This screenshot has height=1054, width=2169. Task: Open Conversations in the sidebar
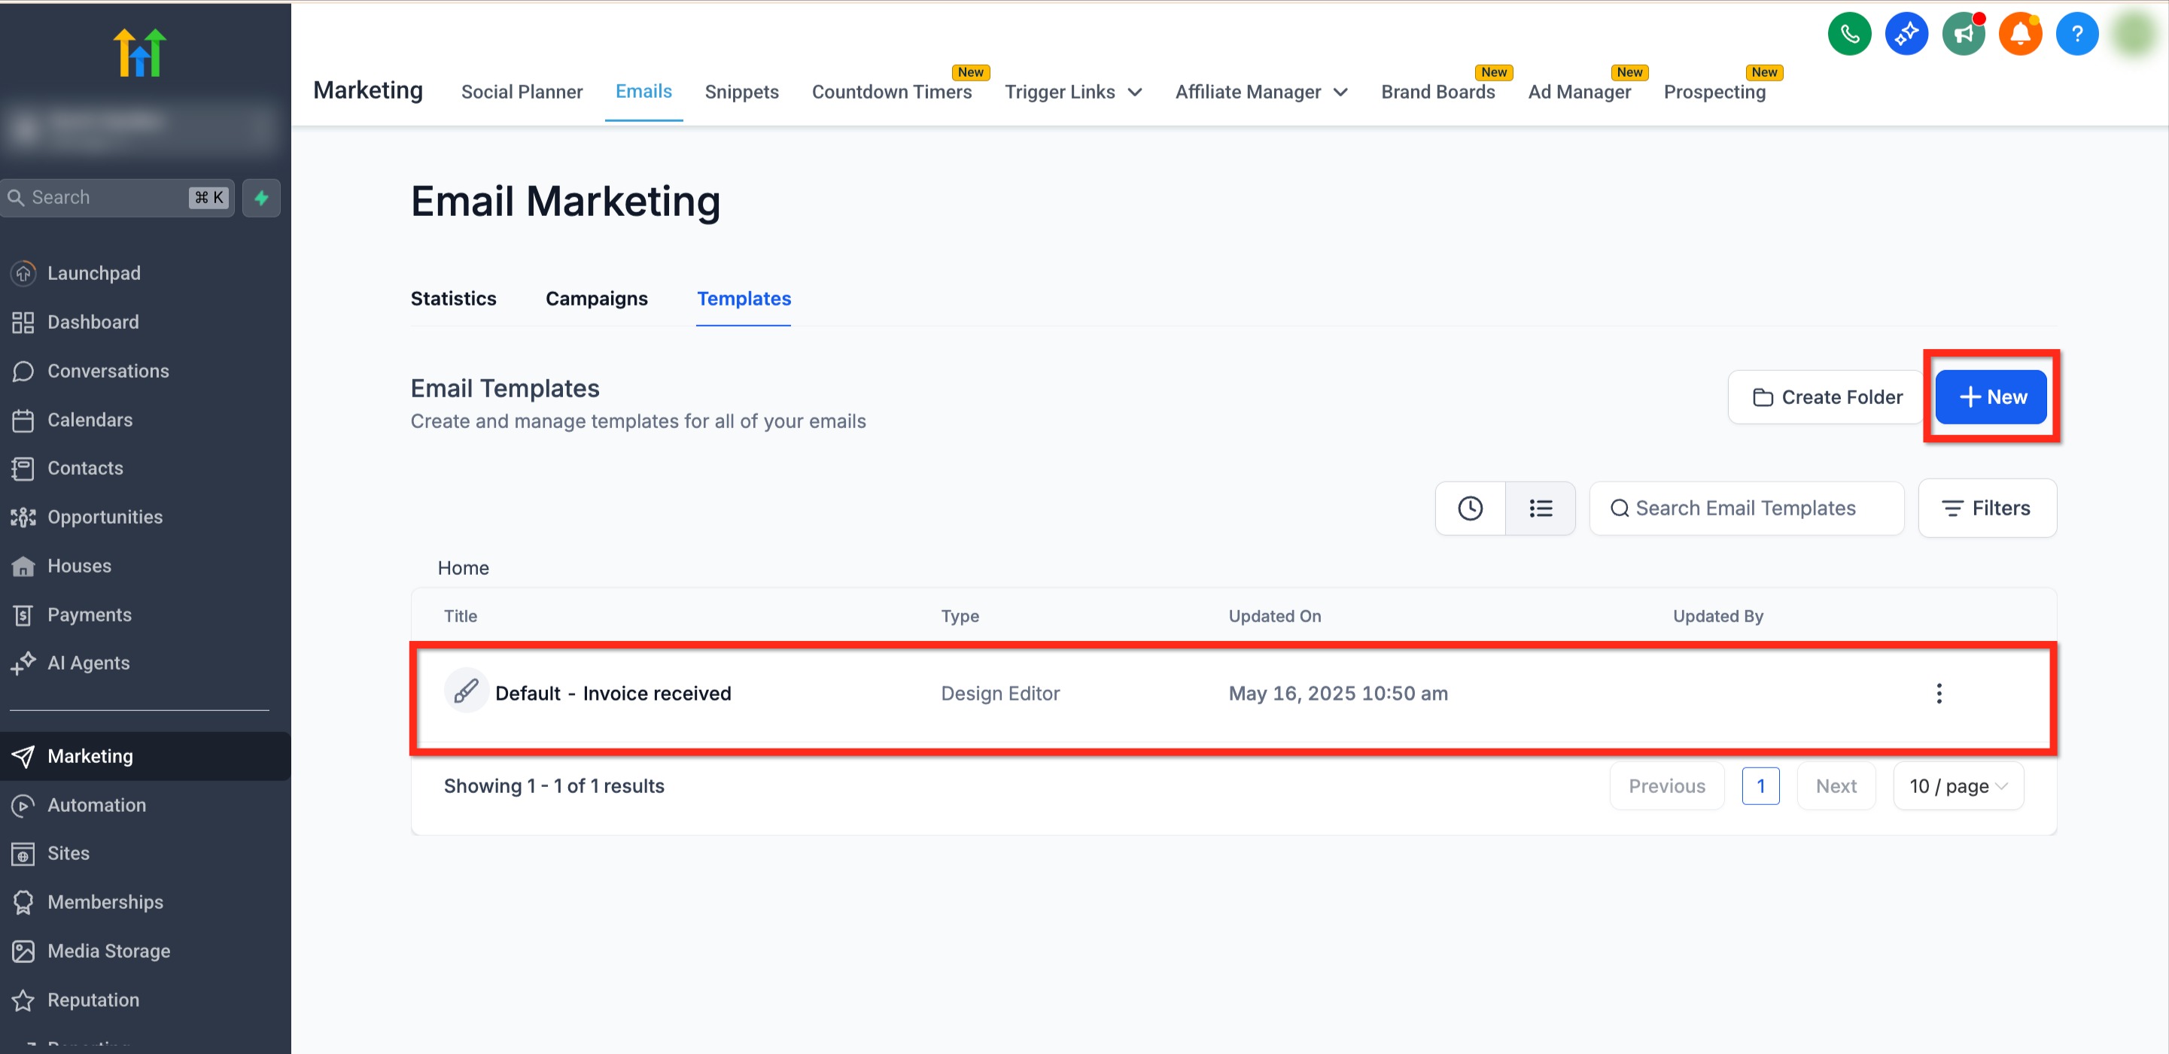108,371
